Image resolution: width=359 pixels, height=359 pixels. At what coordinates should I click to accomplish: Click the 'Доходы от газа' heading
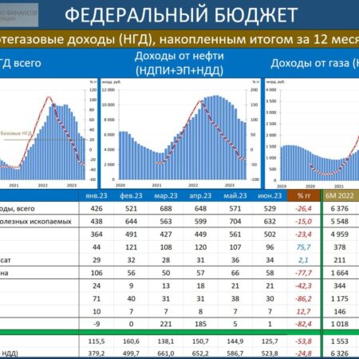pyautogui.click(x=315, y=63)
